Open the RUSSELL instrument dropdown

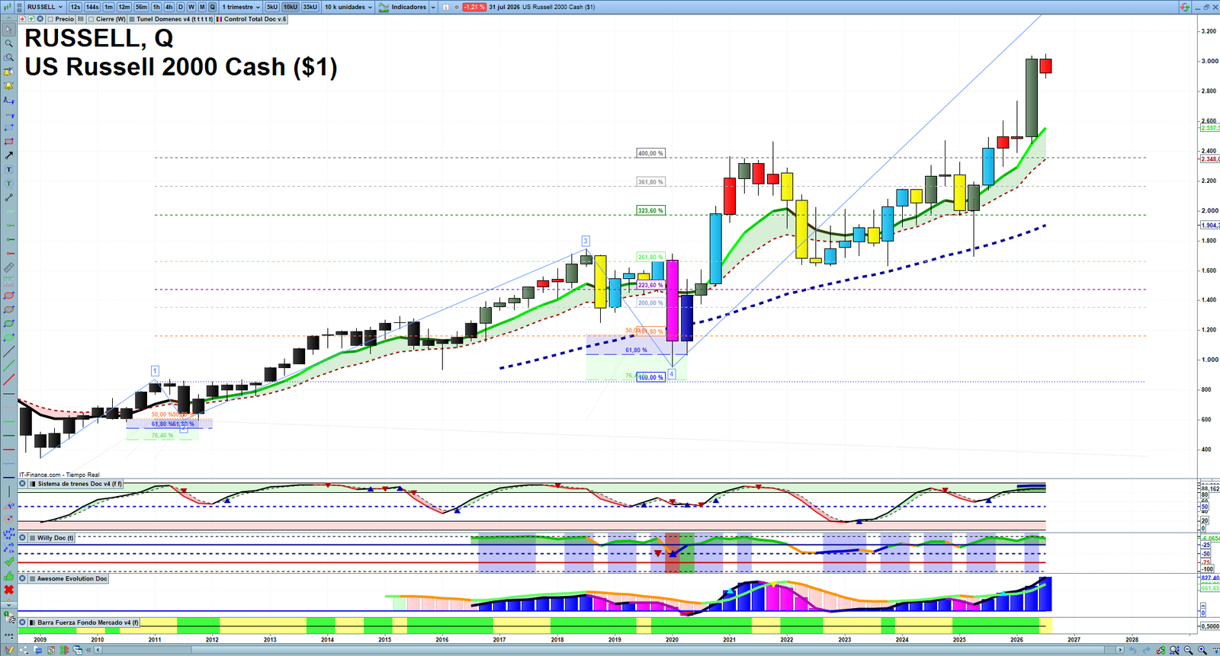tap(45, 7)
